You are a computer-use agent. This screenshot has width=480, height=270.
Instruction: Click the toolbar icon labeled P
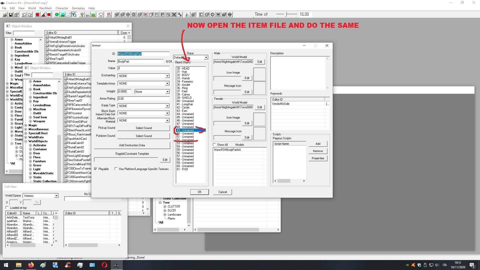pyautogui.click(x=162, y=14)
